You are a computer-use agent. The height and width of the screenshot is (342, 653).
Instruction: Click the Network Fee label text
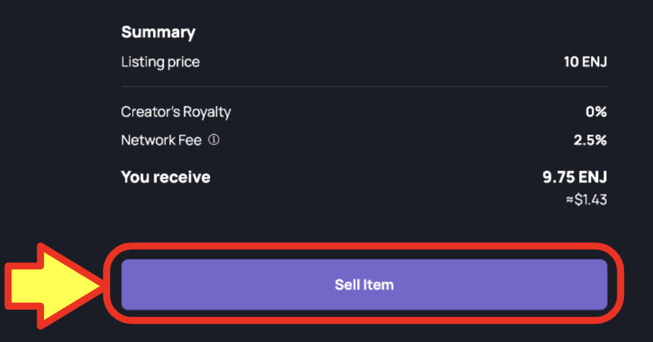click(x=161, y=141)
